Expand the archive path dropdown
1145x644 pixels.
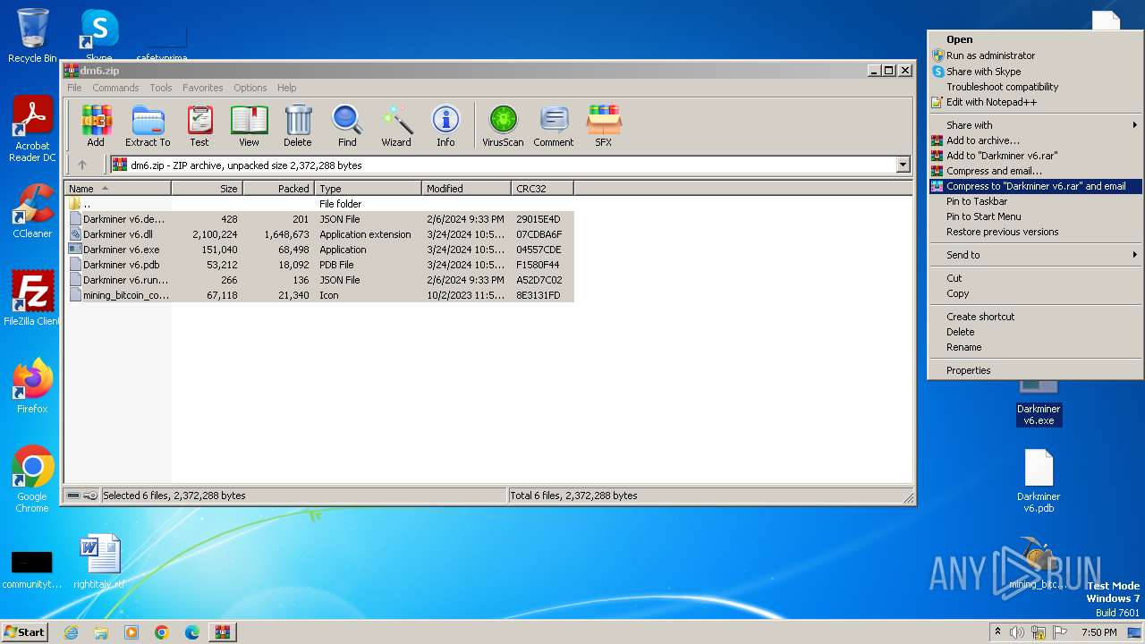tap(903, 165)
